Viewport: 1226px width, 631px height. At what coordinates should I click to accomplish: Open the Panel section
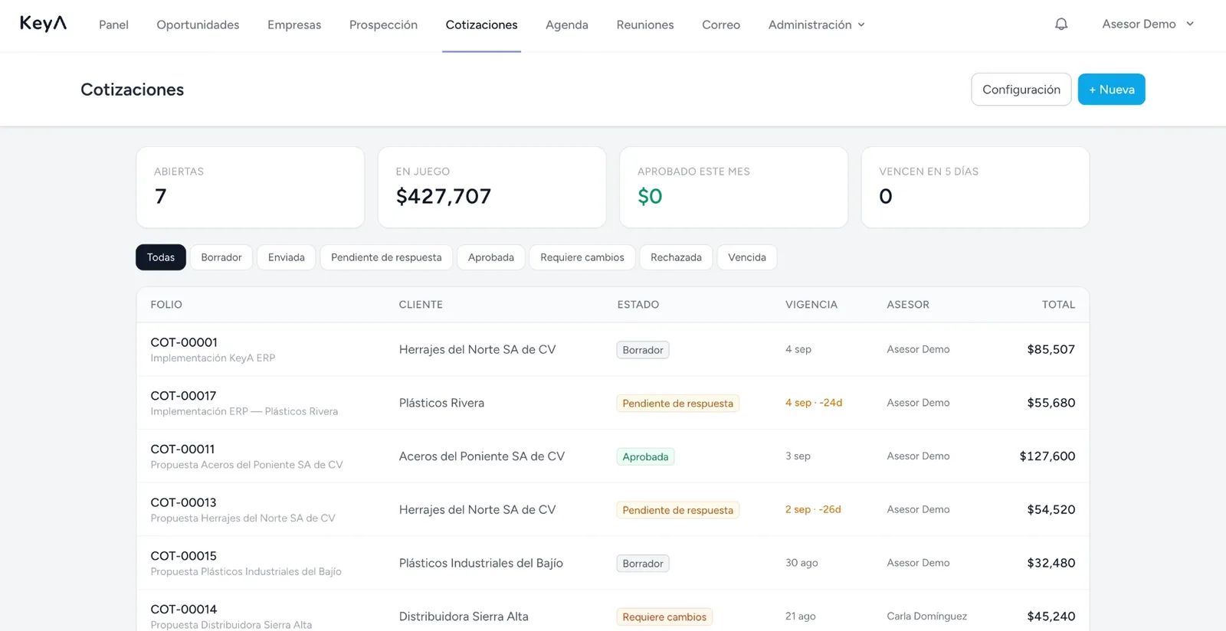[x=113, y=25]
